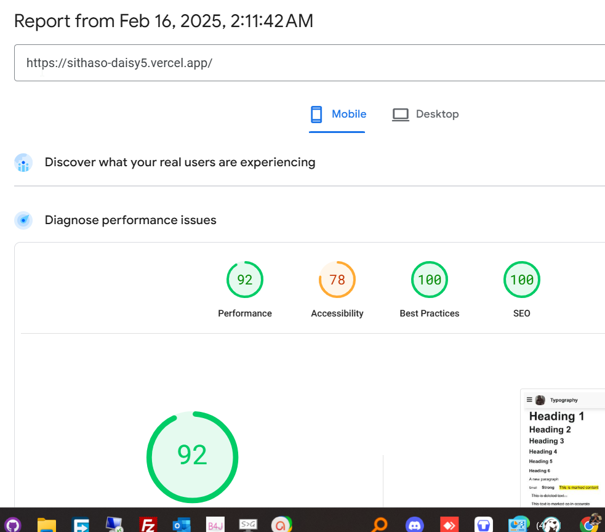This screenshot has height=532, width=605.
Task: Switch to the Mobile tab
Action: (x=337, y=115)
